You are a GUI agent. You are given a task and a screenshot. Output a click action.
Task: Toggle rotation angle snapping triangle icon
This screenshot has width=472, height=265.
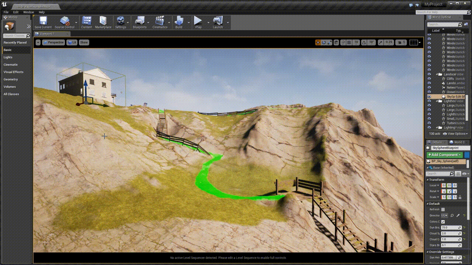click(364, 42)
